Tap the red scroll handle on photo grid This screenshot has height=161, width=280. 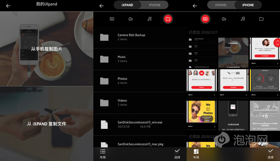point(277,43)
